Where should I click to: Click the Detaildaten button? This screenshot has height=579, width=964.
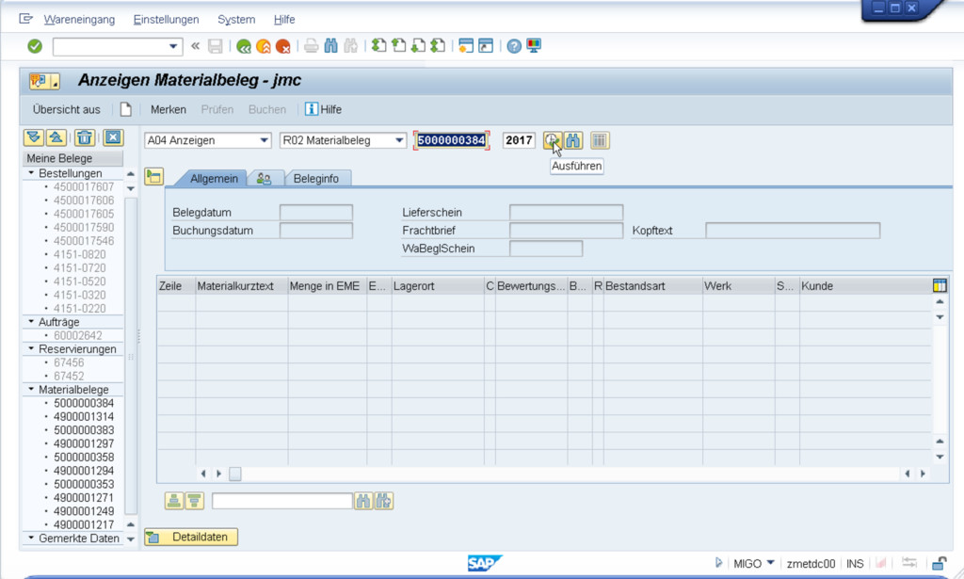click(191, 537)
